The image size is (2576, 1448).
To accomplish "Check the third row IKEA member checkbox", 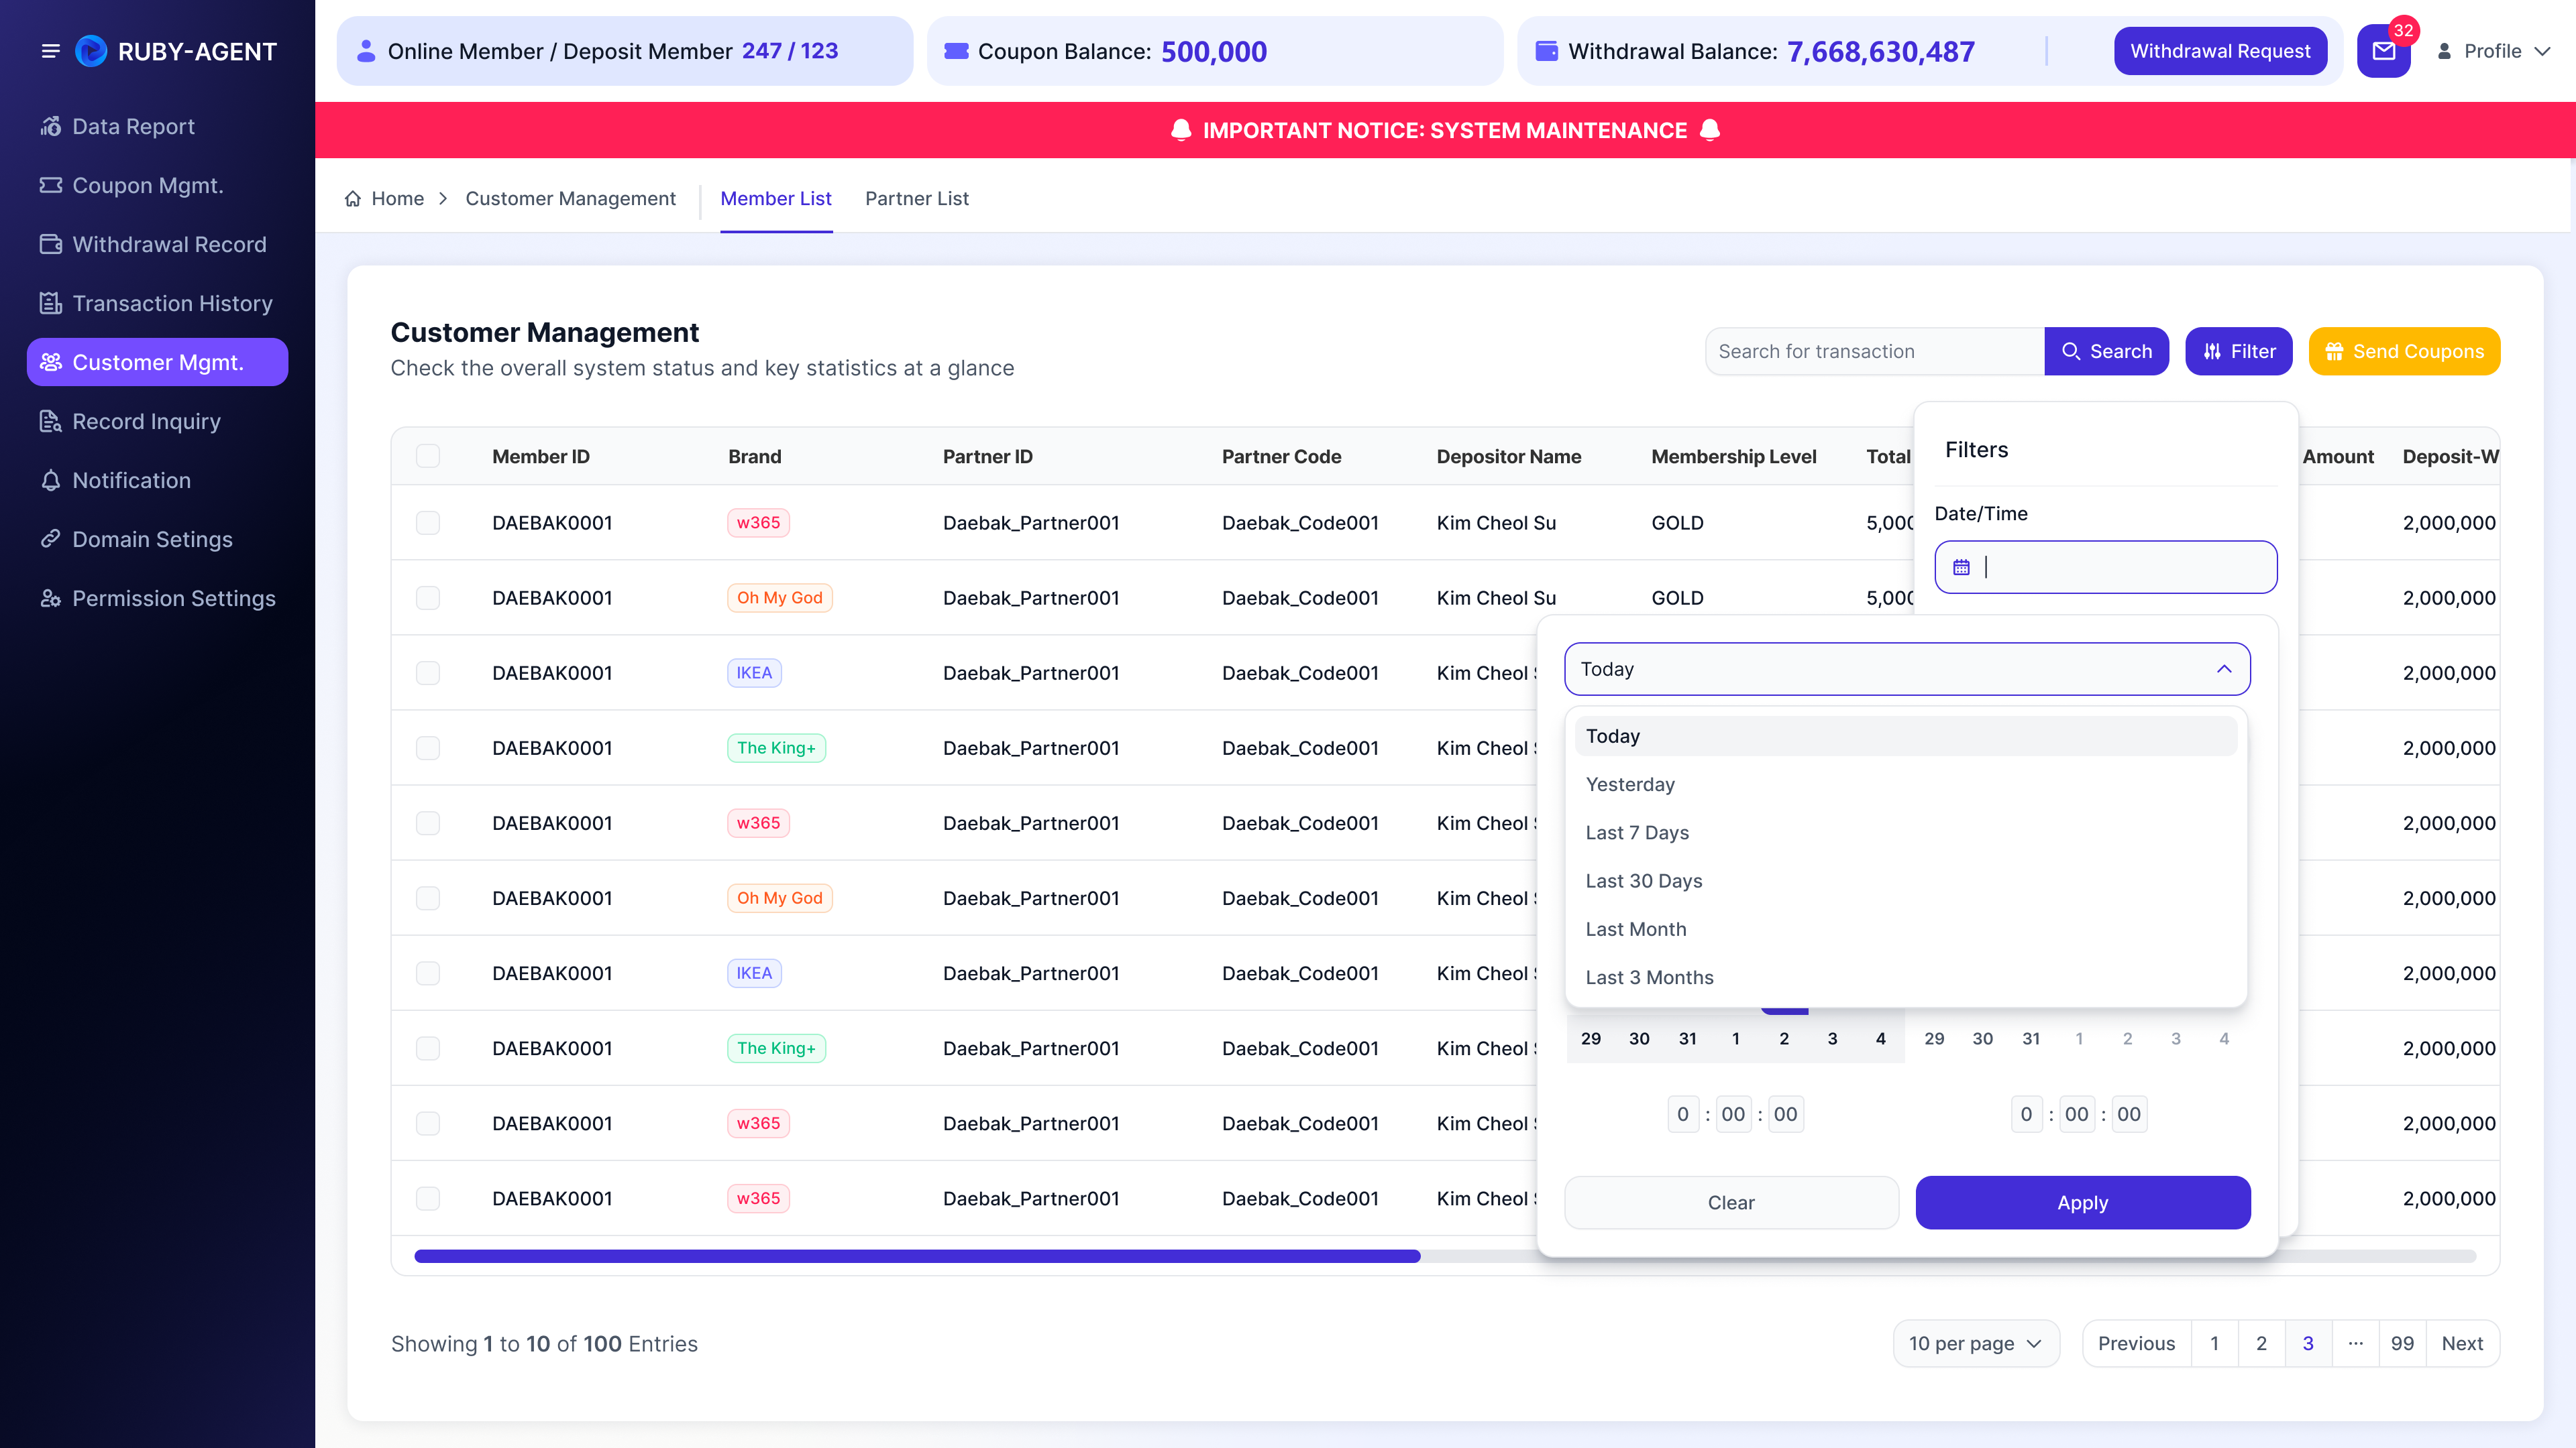I will (428, 672).
